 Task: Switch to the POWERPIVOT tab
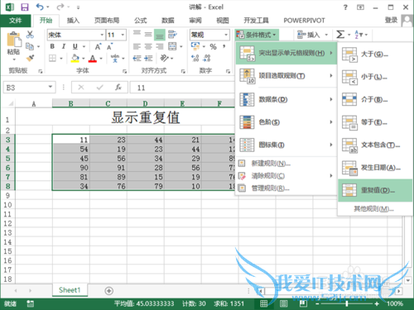[304, 21]
